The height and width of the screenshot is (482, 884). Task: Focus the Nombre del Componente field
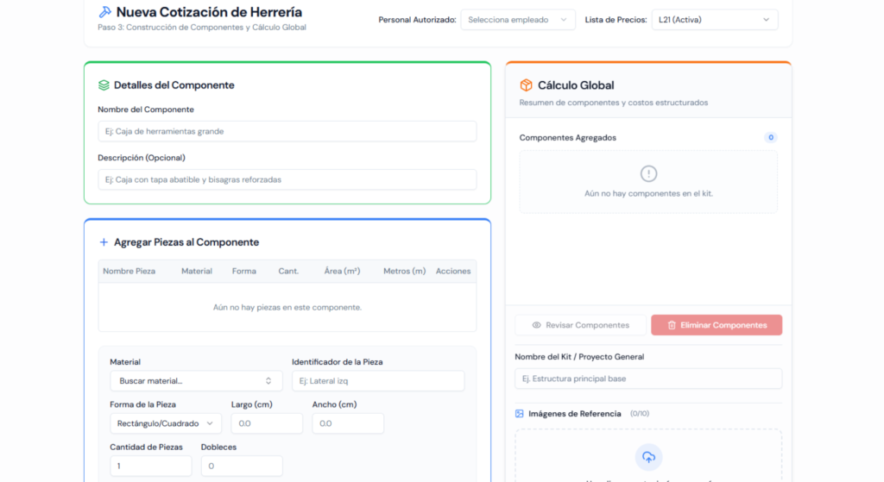287,131
